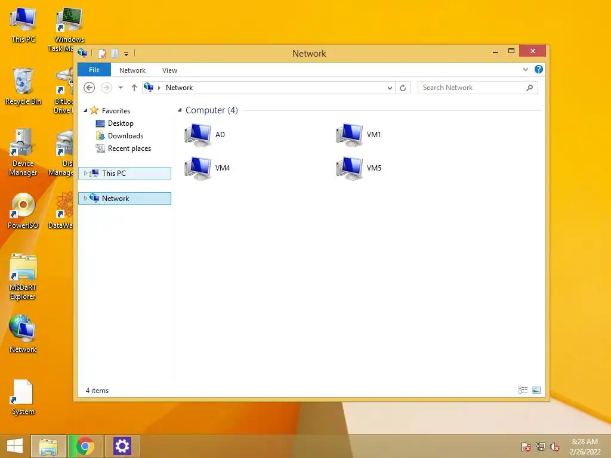This screenshot has width=611, height=458.
Task: Open the AD computer icon
Action: click(x=198, y=135)
